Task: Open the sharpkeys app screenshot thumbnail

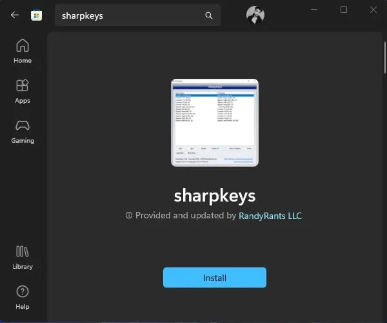Action: coord(215,123)
